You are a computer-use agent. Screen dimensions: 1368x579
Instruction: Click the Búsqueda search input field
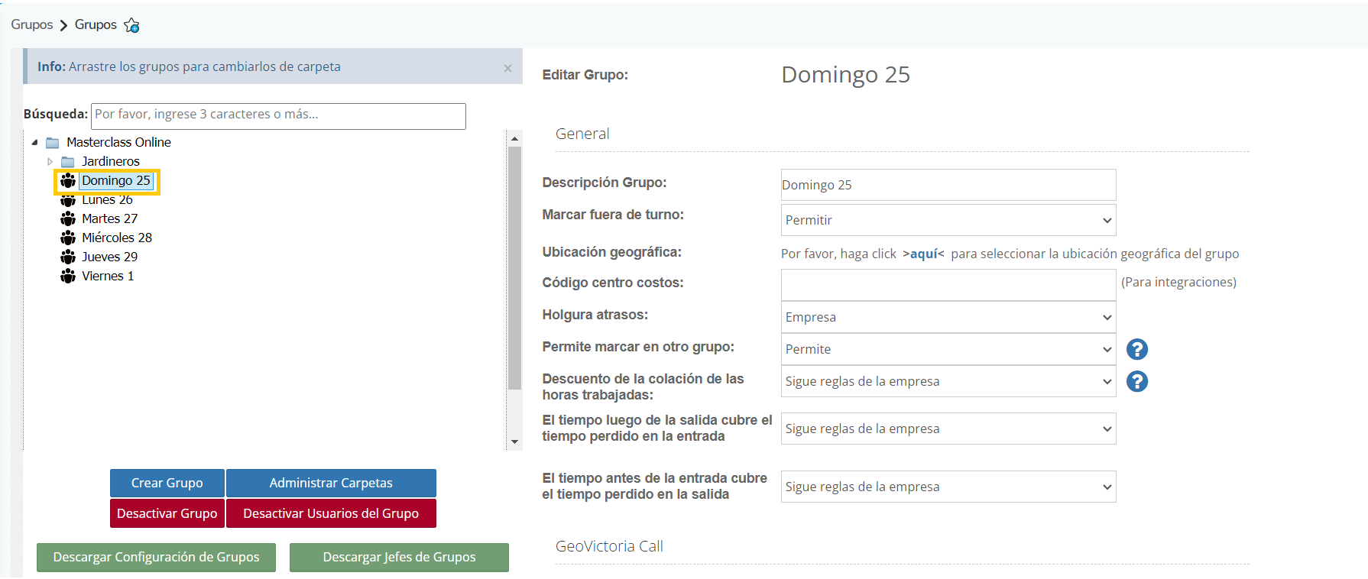(x=278, y=115)
